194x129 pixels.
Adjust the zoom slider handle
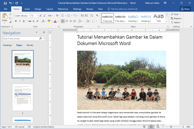pos(171,127)
